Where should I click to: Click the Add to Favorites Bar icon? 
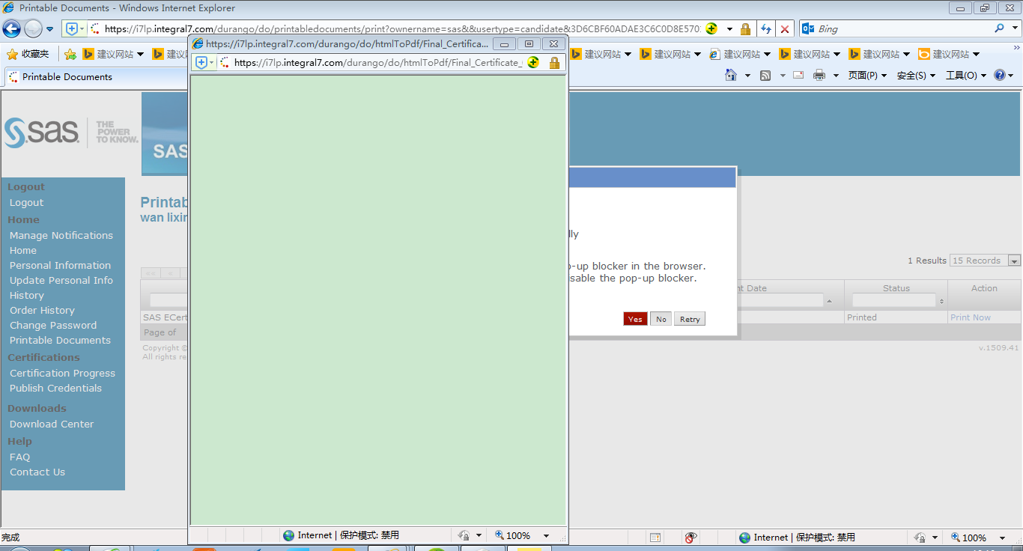tap(70, 54)
